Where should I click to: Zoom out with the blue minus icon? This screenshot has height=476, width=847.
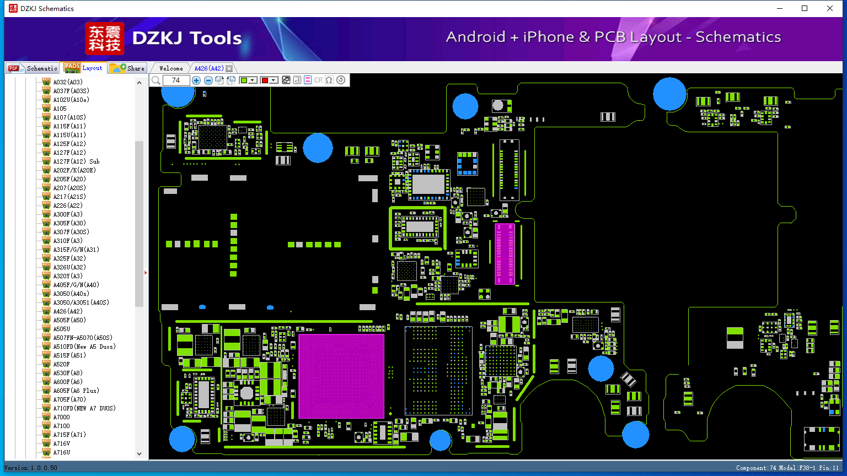click(x=208, y=80)
